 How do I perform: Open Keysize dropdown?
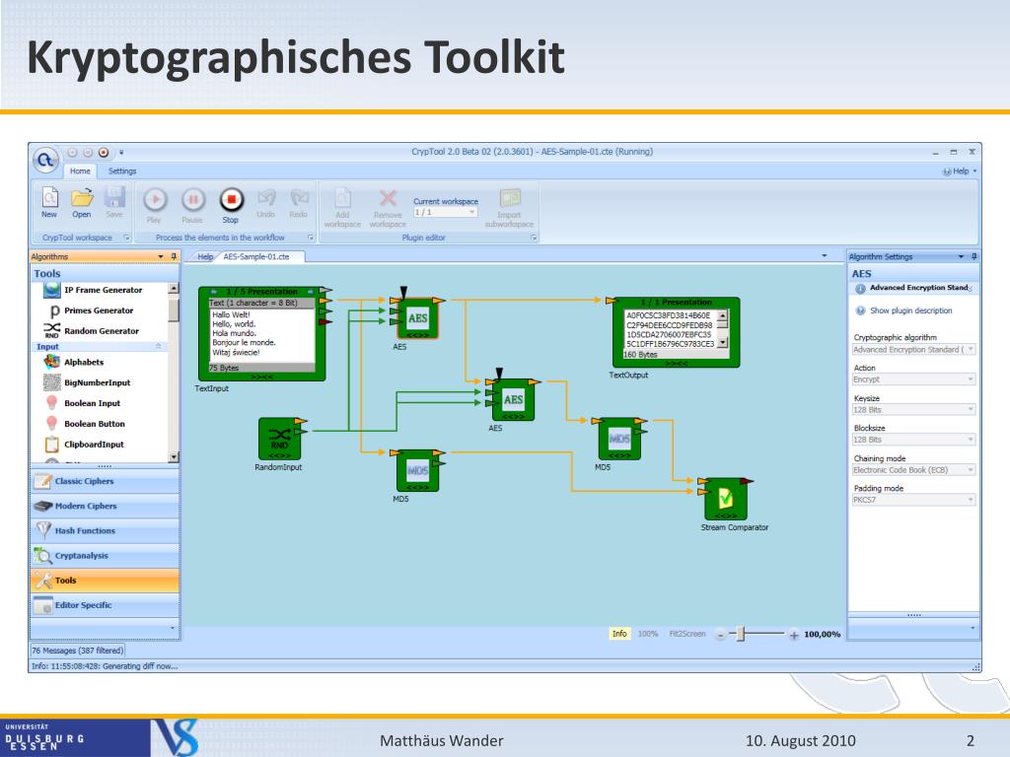(913, 410)
